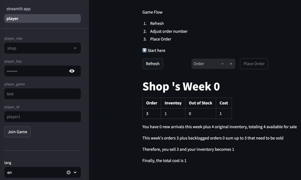Viewport: 301px width, 180px height.
Task: Focus the Order number input
Action: pyautogui.click(x=205, y=64)
